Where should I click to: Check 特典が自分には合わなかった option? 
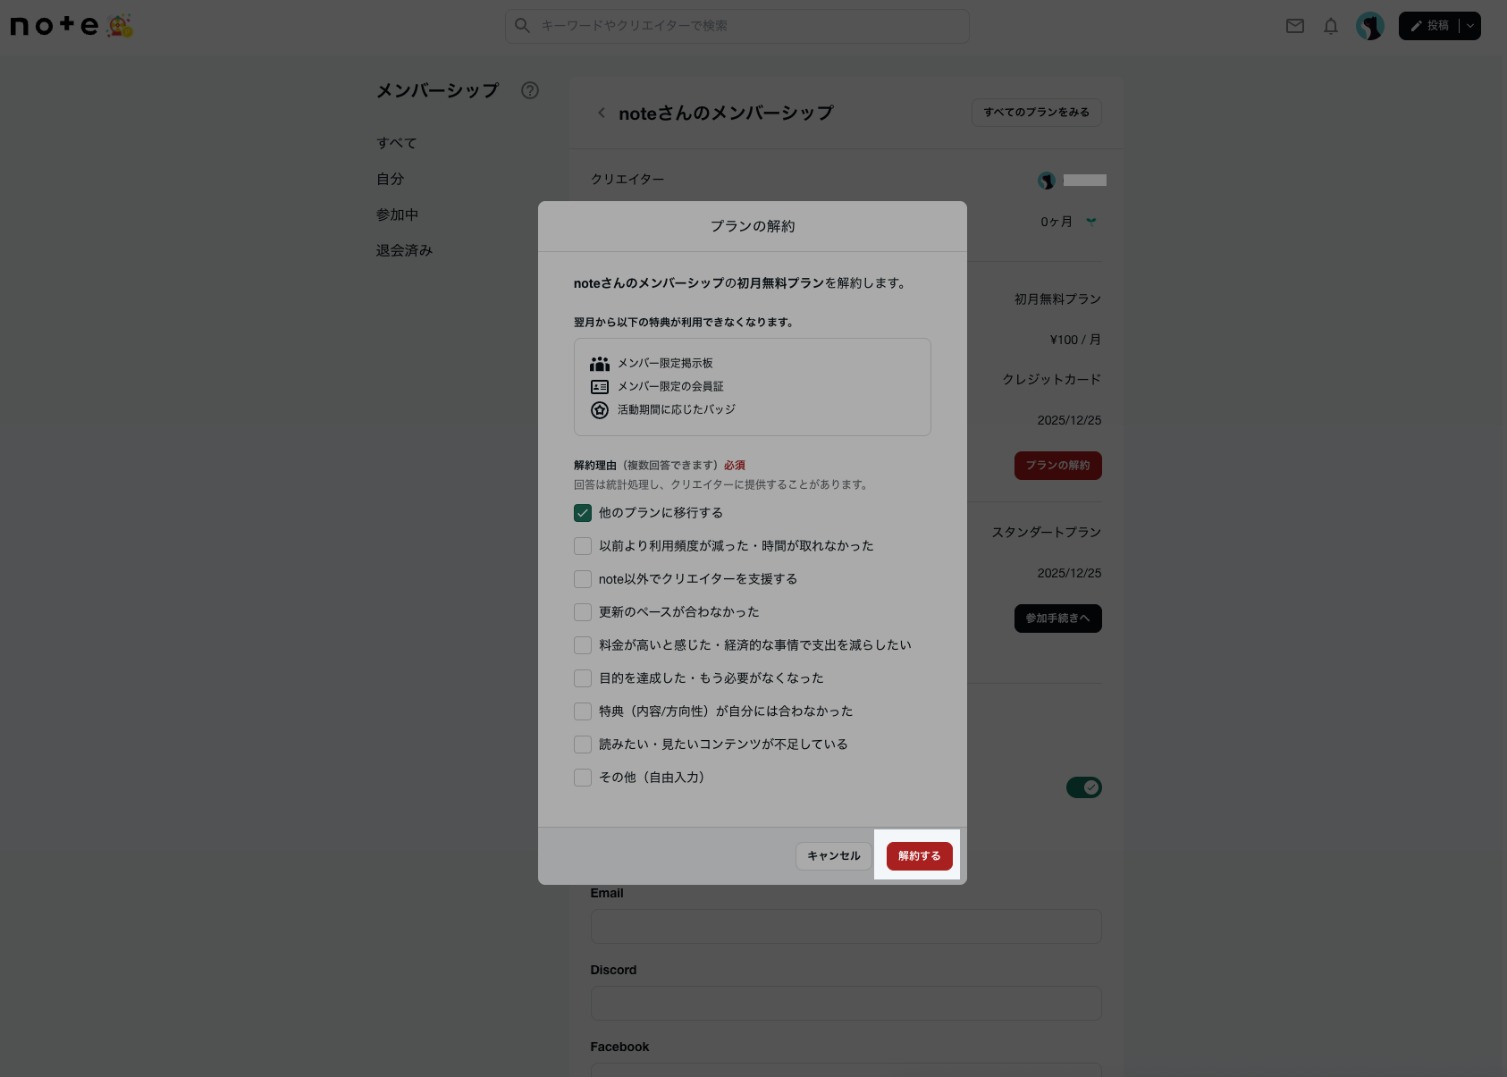coord(583,711)
